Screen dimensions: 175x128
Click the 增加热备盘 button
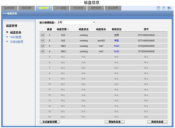point(115,122)
